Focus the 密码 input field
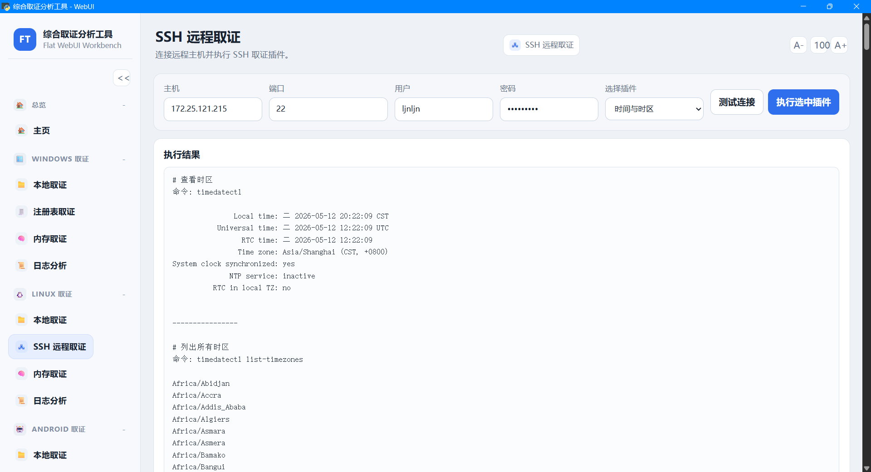871x472 pixels. [x=549, y=109]
